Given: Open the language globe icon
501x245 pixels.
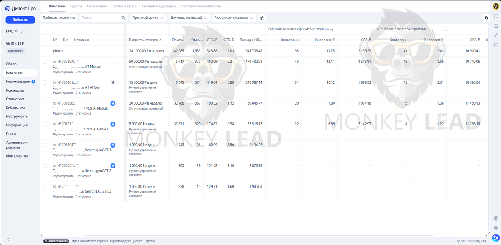Looking at the screenshot, I should (x=496, y=218).
